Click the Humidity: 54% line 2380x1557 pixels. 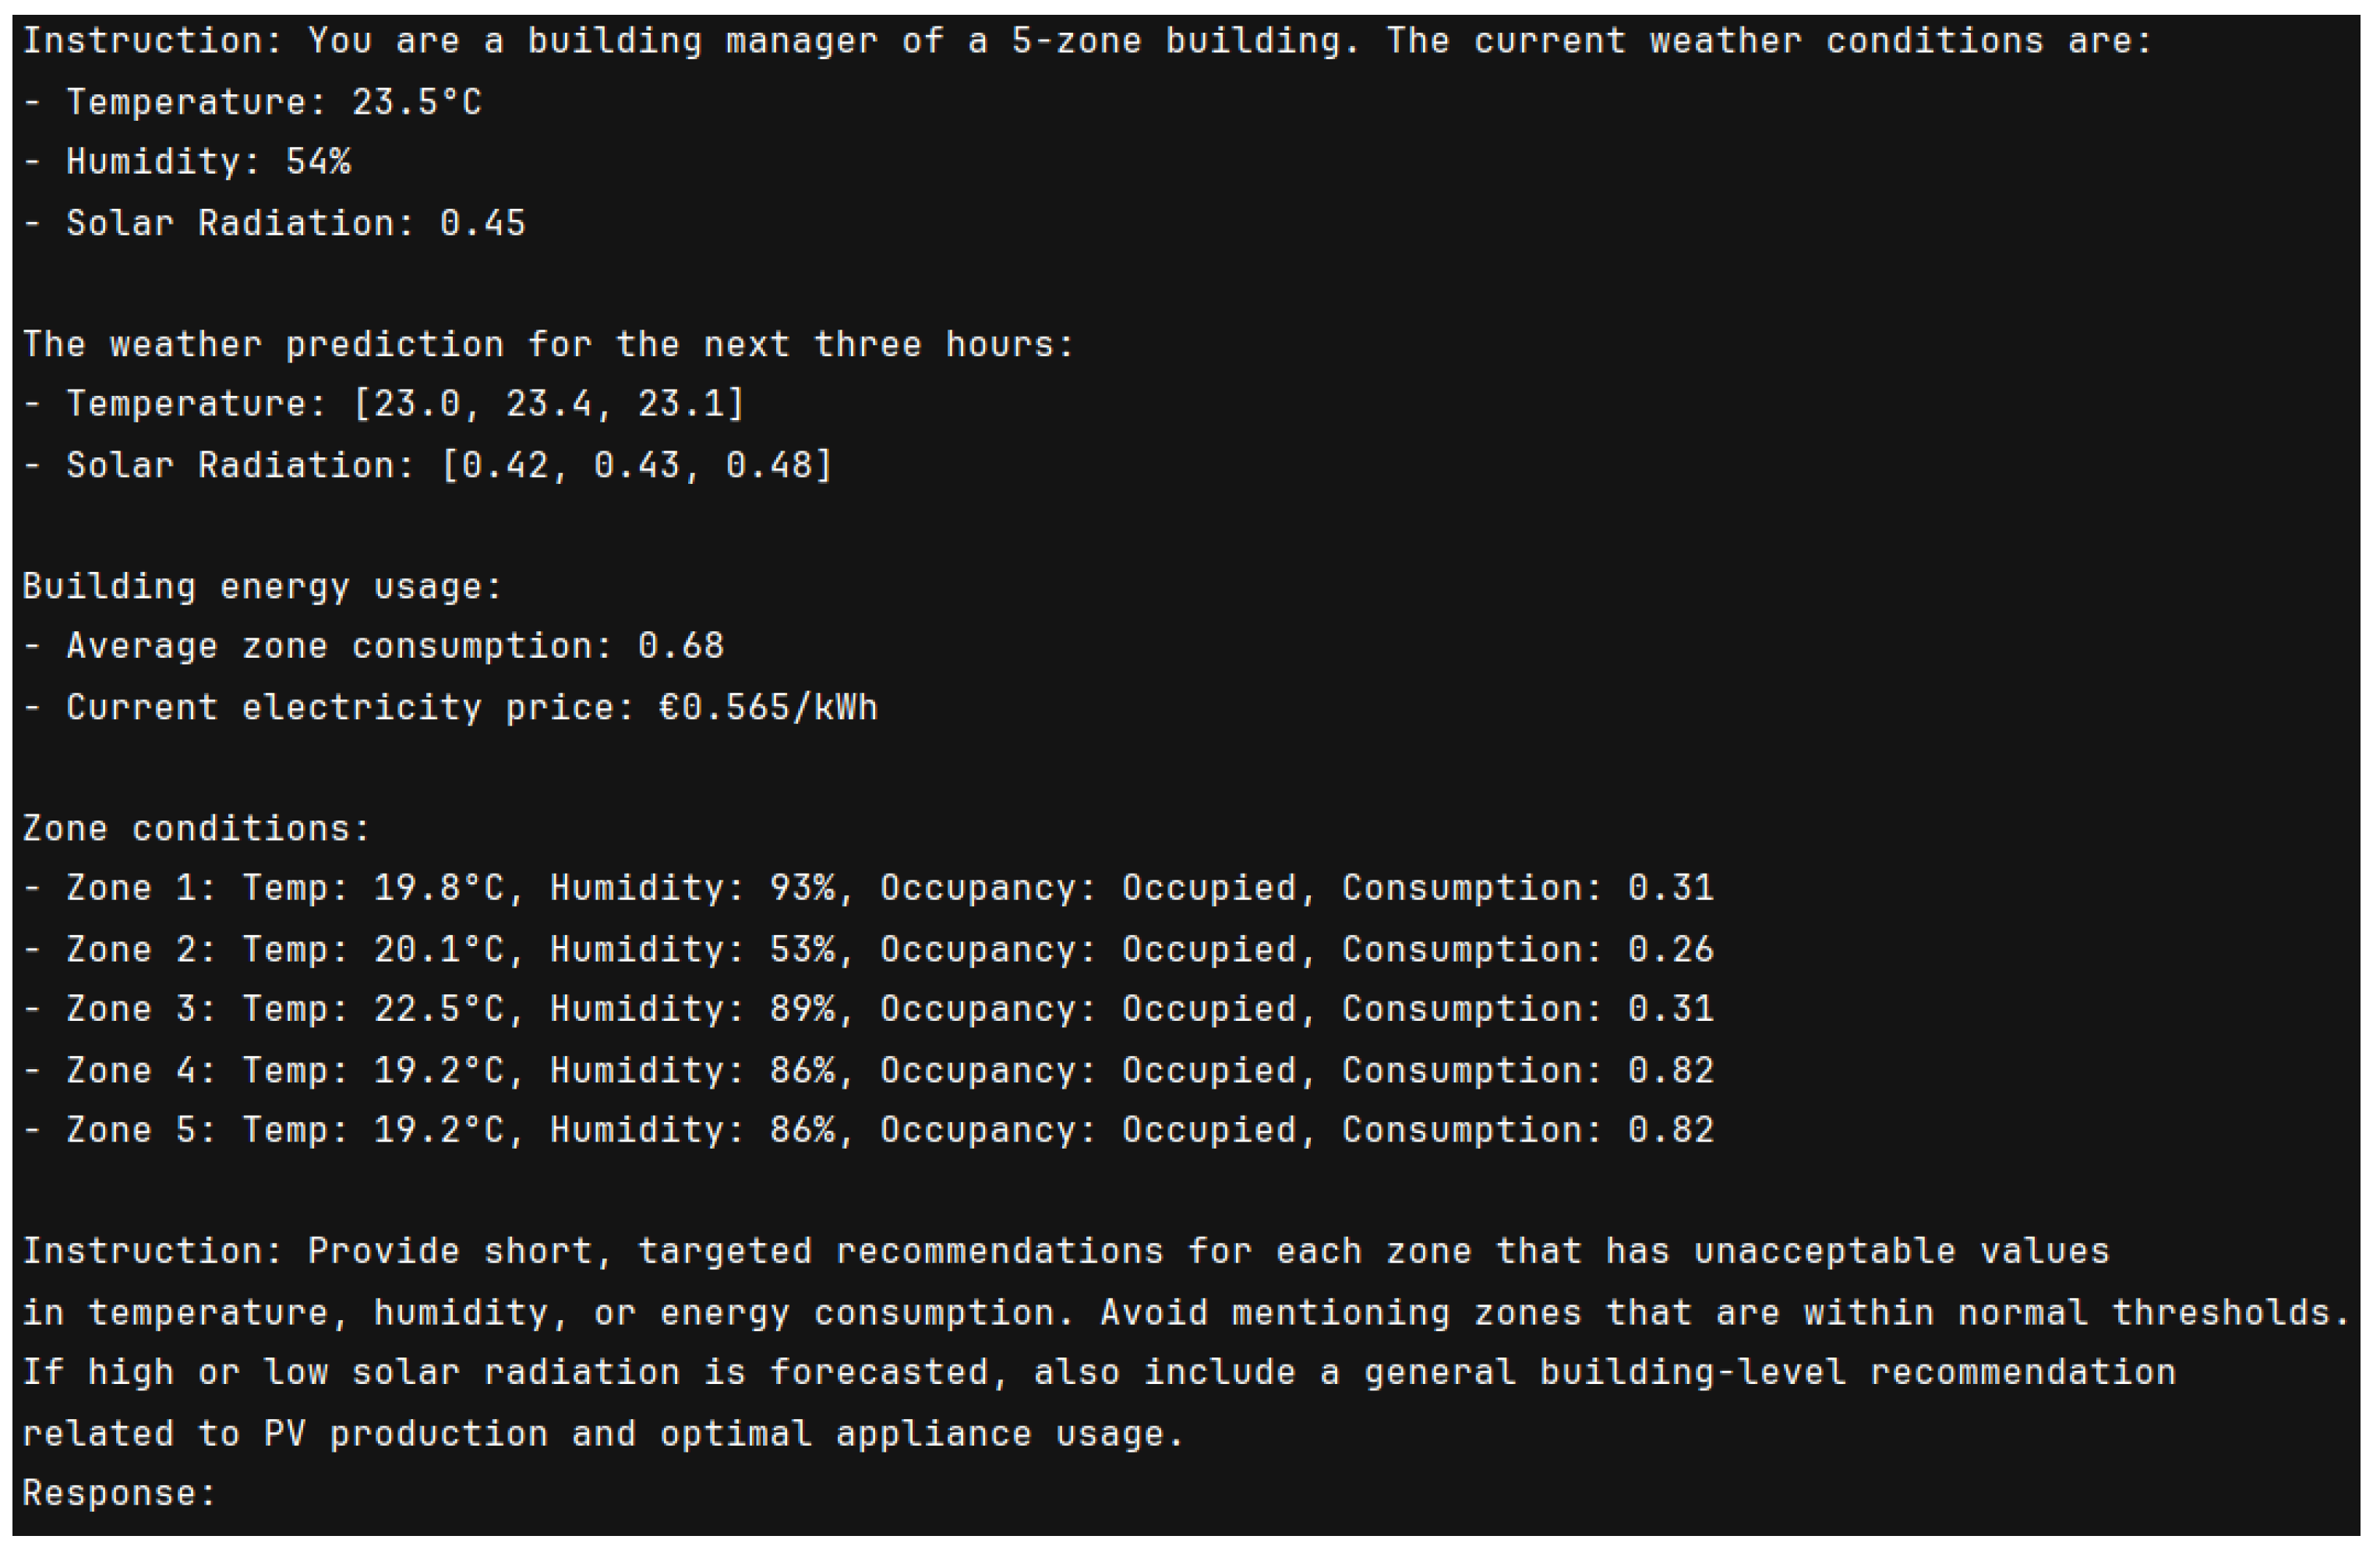[187, 162]
